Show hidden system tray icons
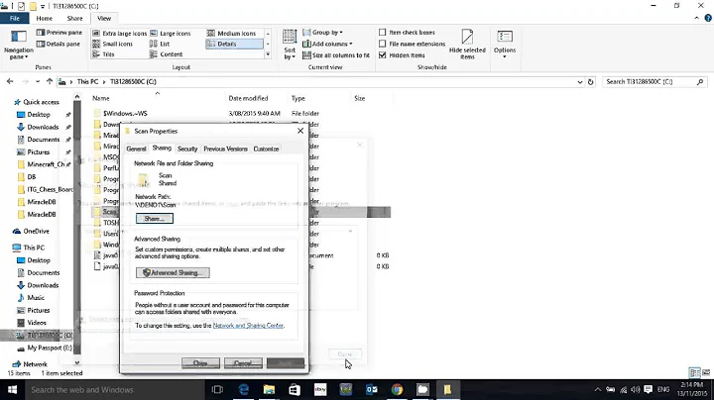Viewport: 714px width, 400px height. [597, 389]
